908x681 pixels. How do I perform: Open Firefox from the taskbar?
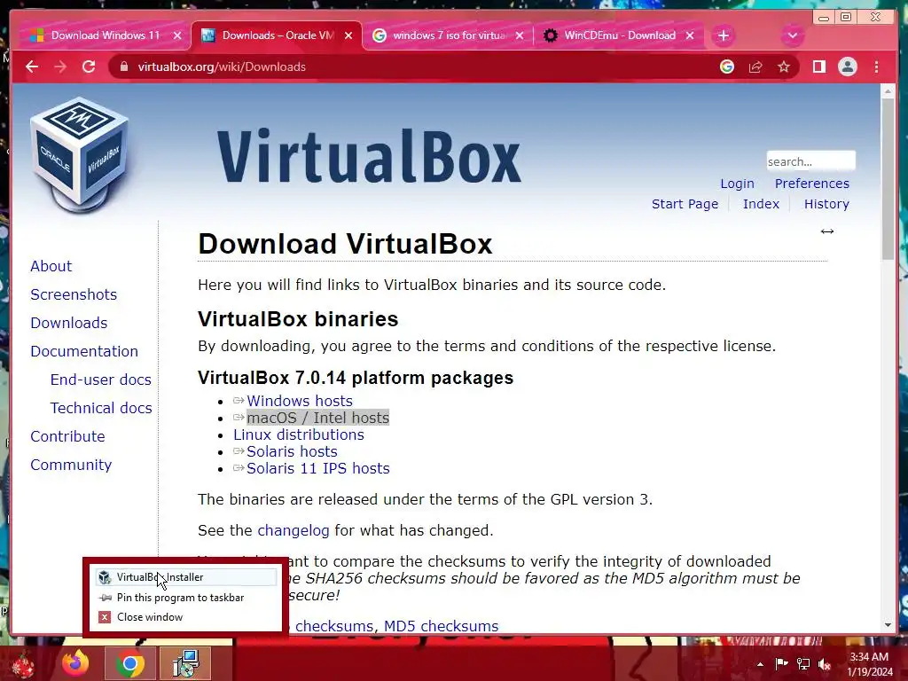click(x=76, y=663)
